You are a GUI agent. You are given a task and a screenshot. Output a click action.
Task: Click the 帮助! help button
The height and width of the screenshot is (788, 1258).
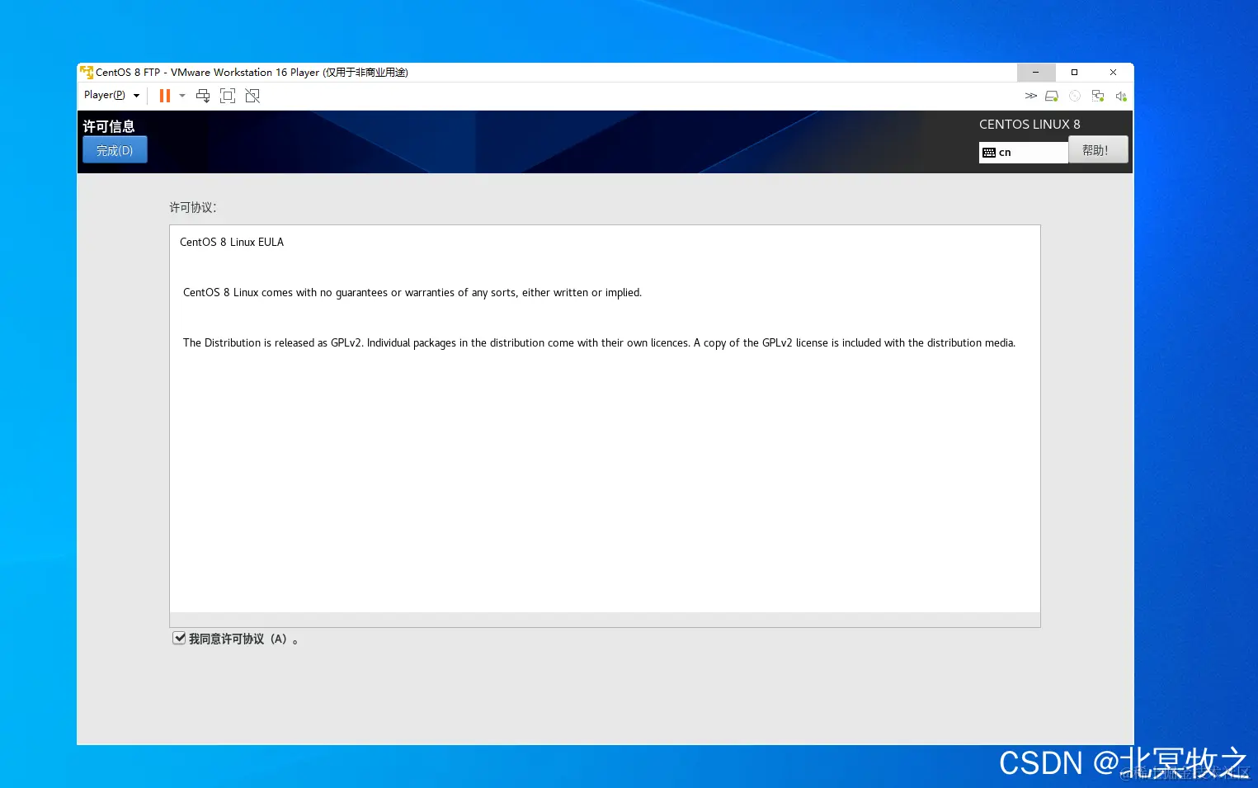[1098, 150]
